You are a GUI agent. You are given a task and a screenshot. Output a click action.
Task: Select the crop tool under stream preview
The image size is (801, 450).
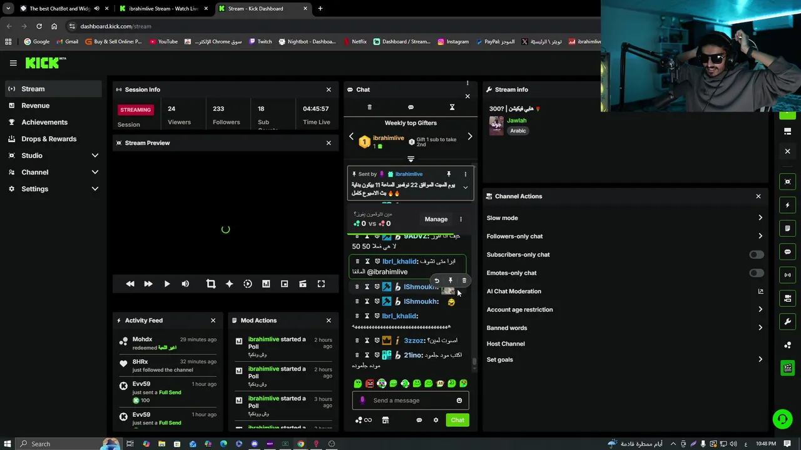click(x=211, y=284)
